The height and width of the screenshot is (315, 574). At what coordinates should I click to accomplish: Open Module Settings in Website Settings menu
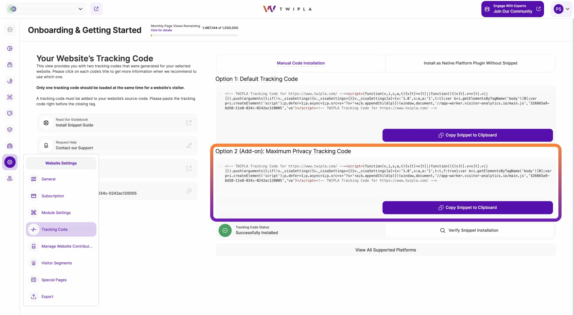pyautogui.click(x=56, y=213)
